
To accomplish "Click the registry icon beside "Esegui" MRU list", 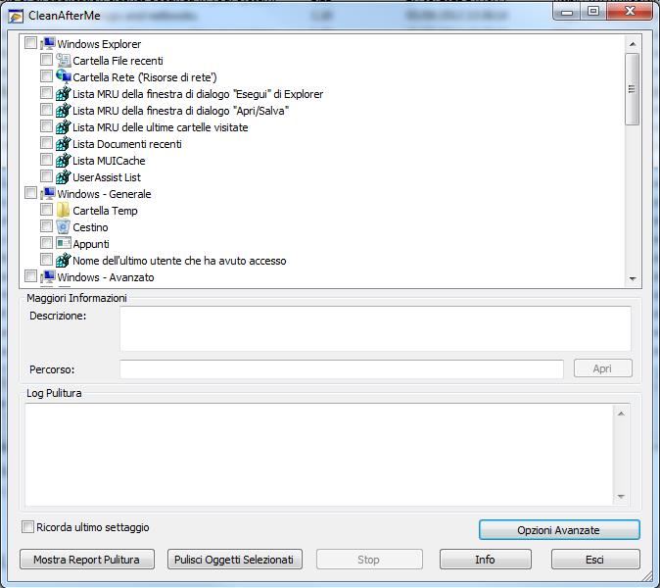I will pyautogui.click(x=63, y=93).
